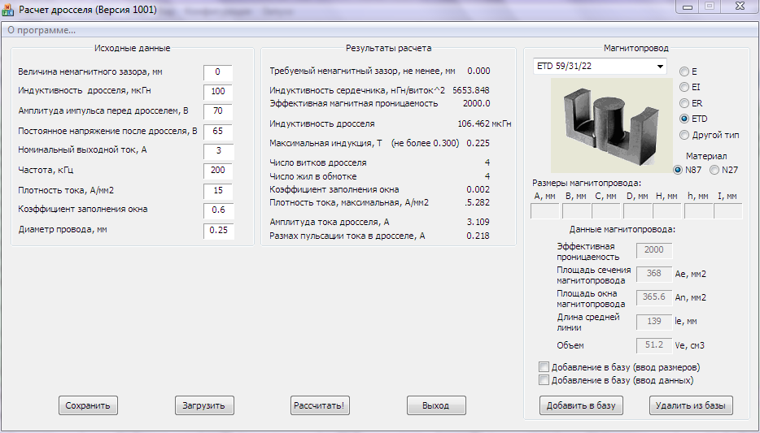Image resolution: width=760 pixels, height=433 pixels.
Task: Click 'Удалить из базы' button
Action: [691, 405]
